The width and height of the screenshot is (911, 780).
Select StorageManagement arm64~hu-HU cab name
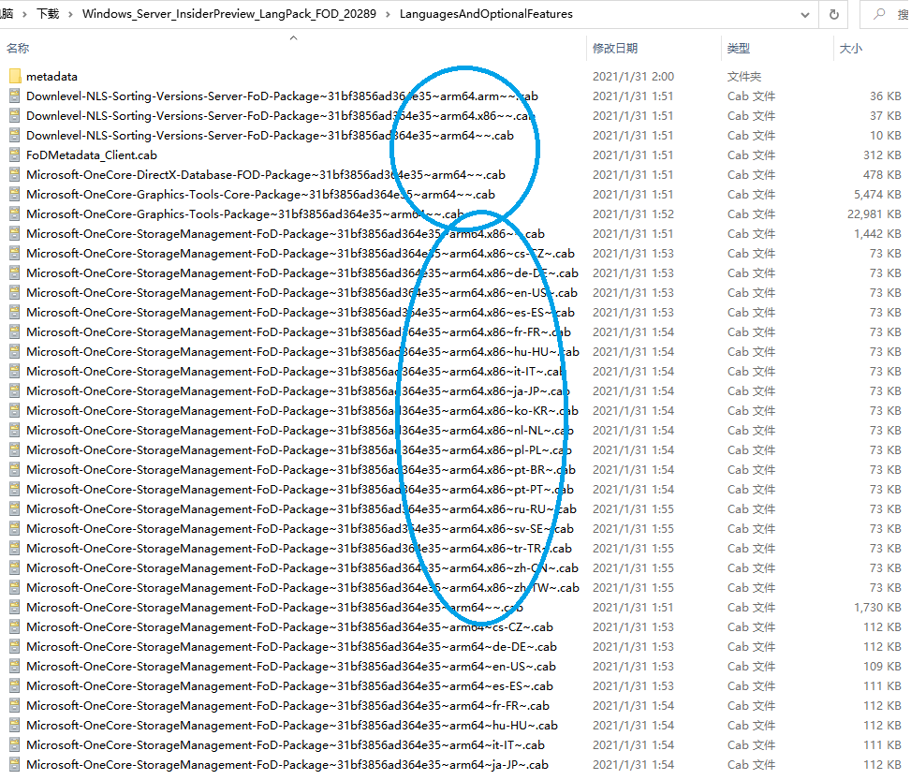coord(292,726)
